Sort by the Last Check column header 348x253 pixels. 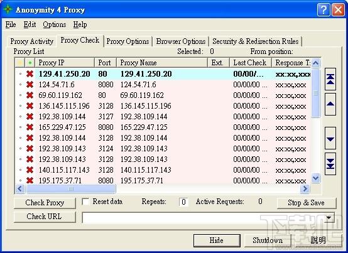tap(251, 63)
